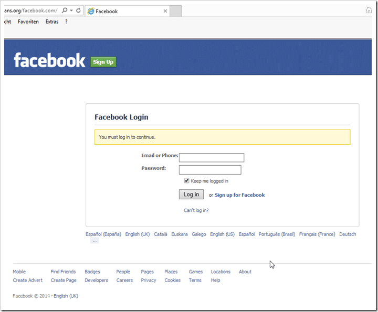Open Badges footer link

pos(92,272)
